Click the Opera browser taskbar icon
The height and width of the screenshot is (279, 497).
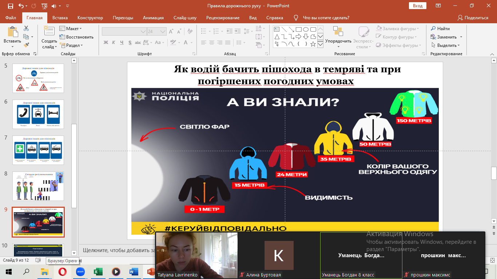[62, 272]
